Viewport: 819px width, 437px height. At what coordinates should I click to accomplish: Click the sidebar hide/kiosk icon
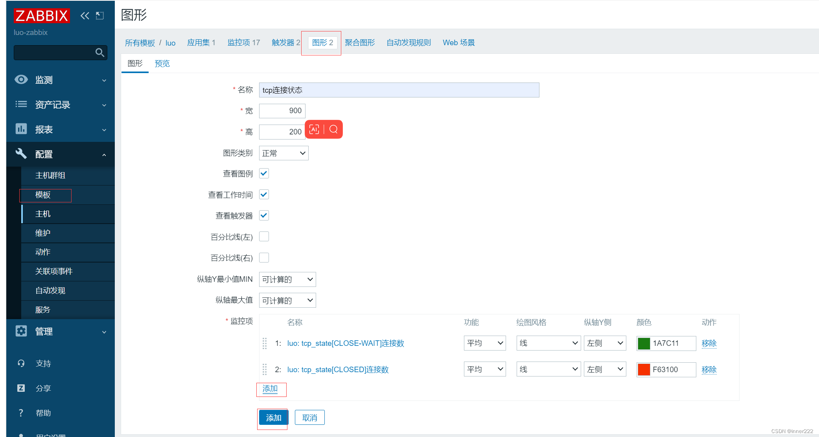click(x=100, y=16)
